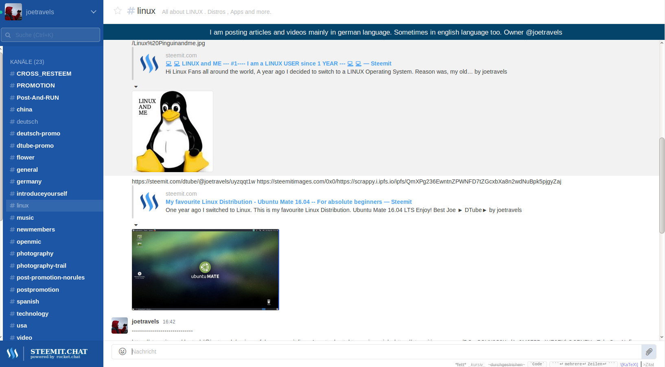Click the paperclip file attachment icon

pos(649,352)
